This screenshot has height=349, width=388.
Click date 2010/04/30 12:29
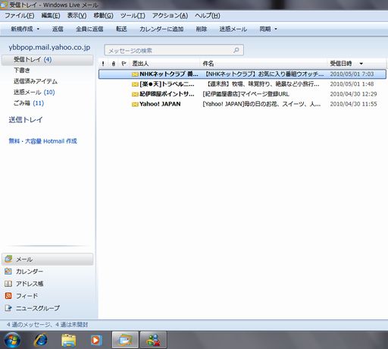pos(353,94)
